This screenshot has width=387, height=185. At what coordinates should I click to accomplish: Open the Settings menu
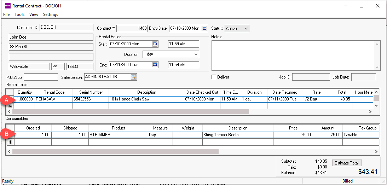pos(51,15)
